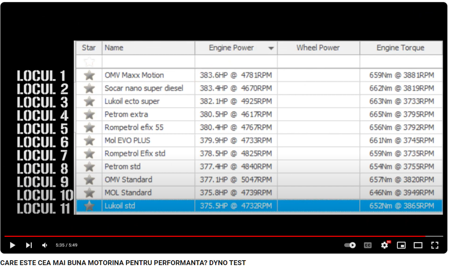This screenshot has height=270, width=453.
Task: Enter fullscreen mode
Action: (435, 245)
